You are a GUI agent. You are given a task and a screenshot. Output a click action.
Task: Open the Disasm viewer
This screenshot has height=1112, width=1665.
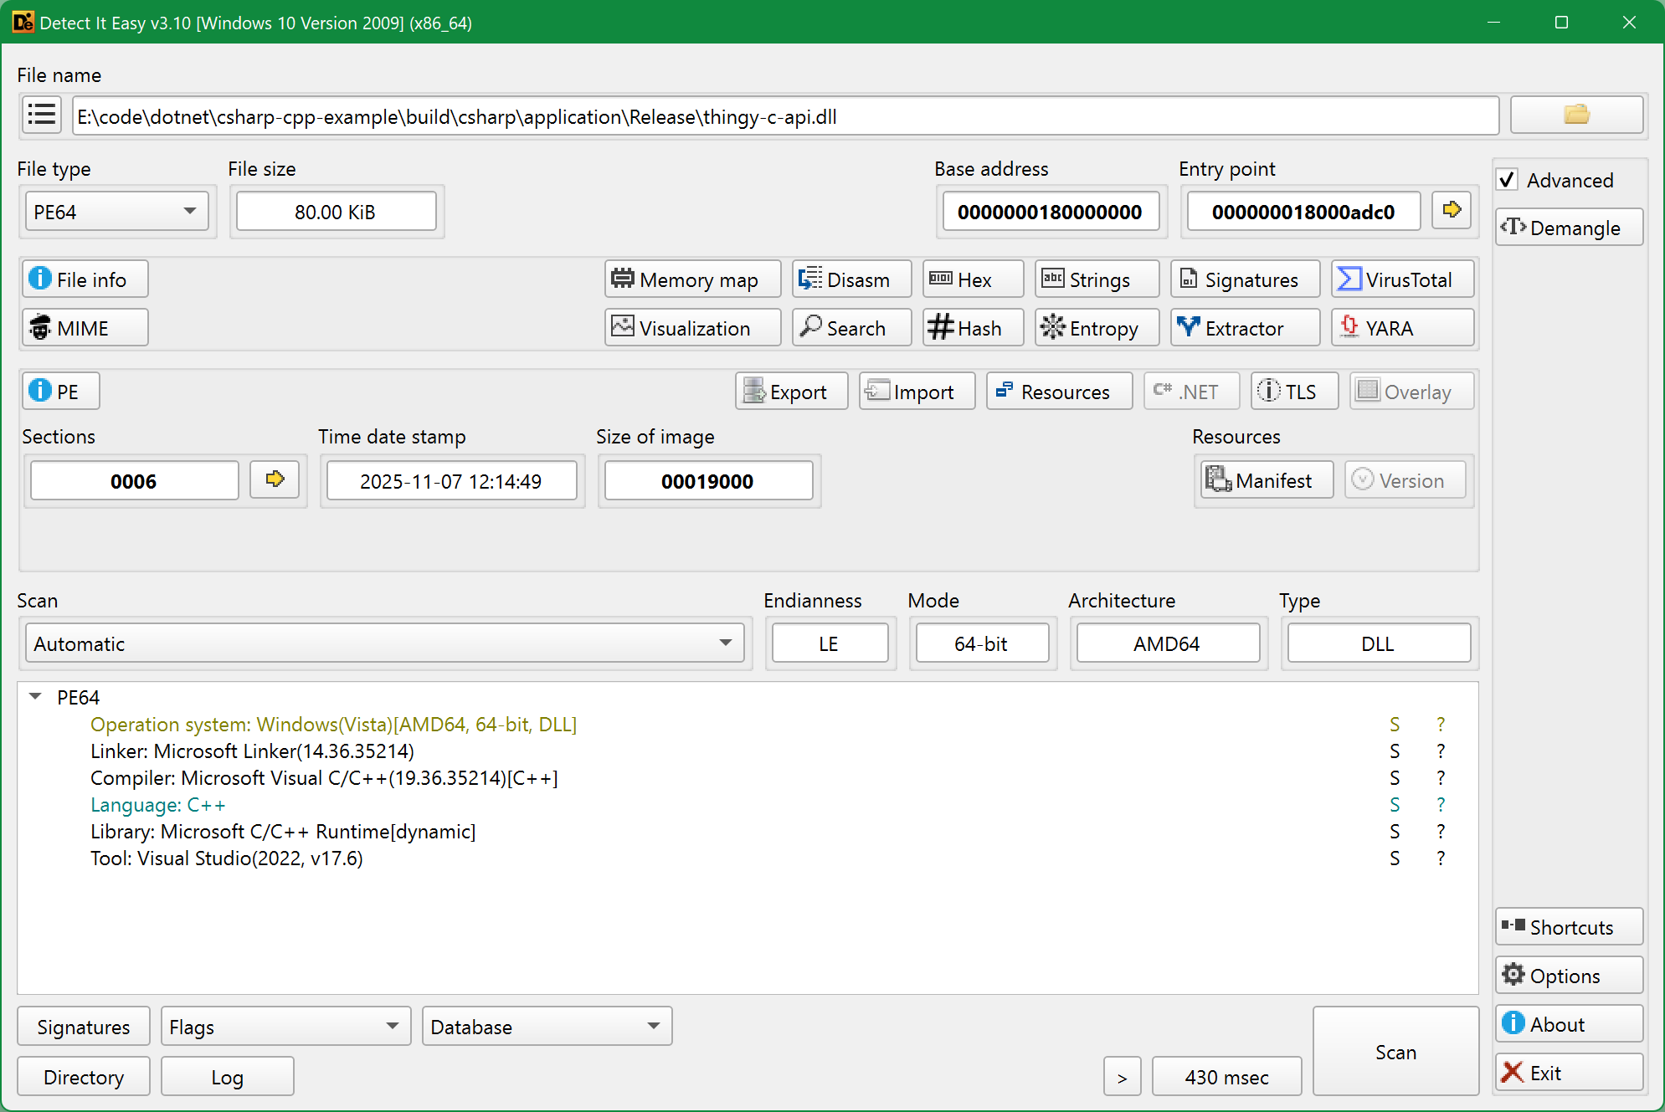[850, 279]
